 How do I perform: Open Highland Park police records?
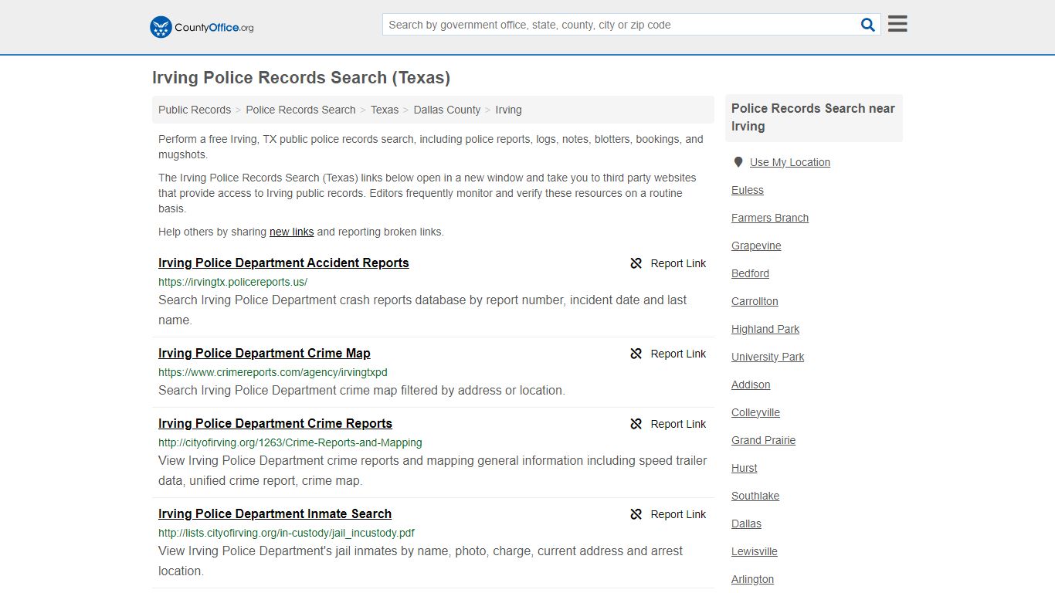[x=765, y=329]
